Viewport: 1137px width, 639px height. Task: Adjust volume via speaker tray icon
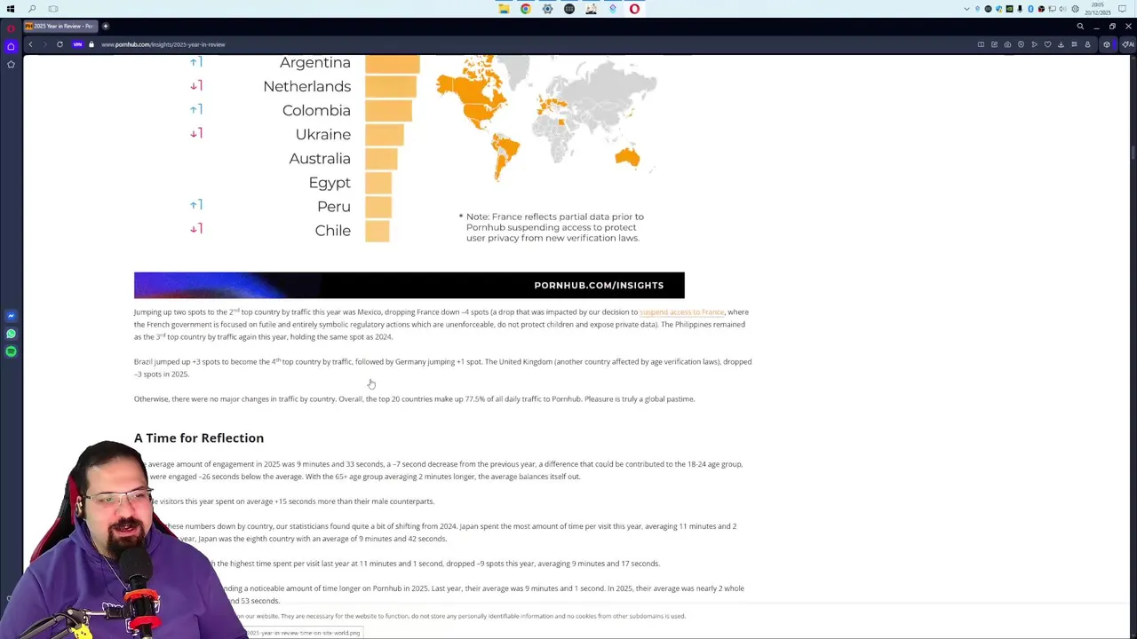tap(1063, 9)
